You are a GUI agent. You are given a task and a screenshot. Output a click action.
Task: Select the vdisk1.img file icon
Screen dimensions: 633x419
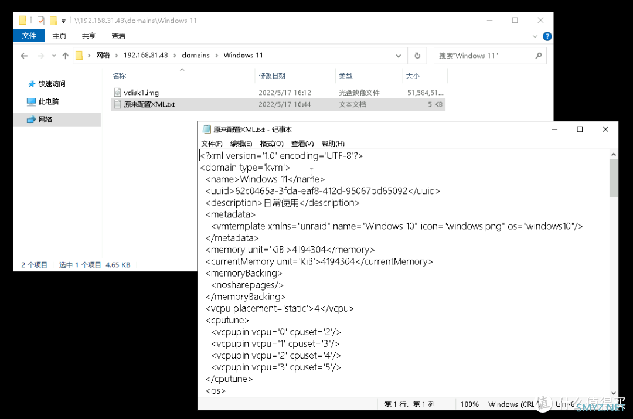pos(117,93)
